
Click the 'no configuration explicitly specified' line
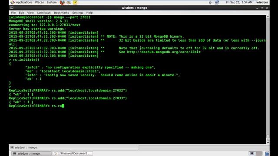pos(90,68)
